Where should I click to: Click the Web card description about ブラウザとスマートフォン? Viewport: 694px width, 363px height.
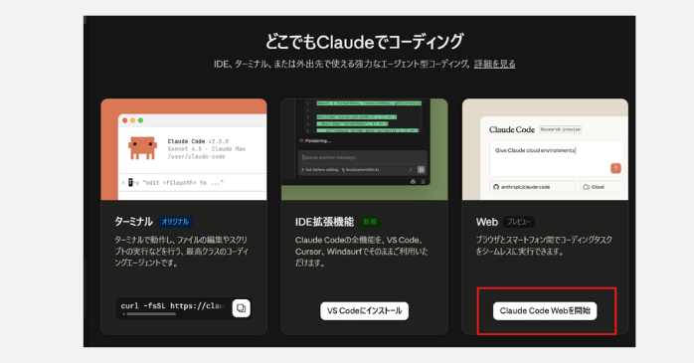click(544, 246)
